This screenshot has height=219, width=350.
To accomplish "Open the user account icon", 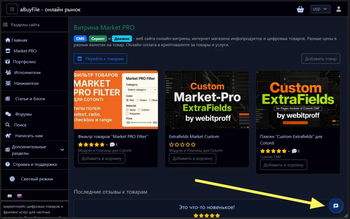I will coord(339,9).
